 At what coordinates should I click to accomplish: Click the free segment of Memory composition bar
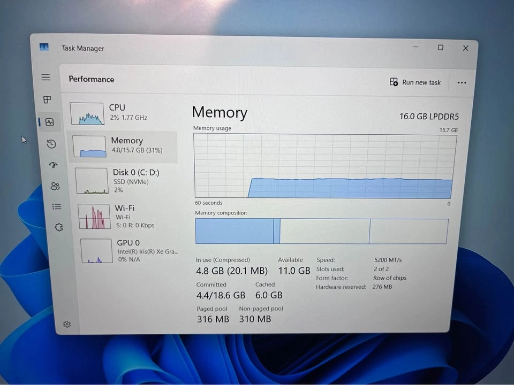pyautogui.click(x=409, y=232)
